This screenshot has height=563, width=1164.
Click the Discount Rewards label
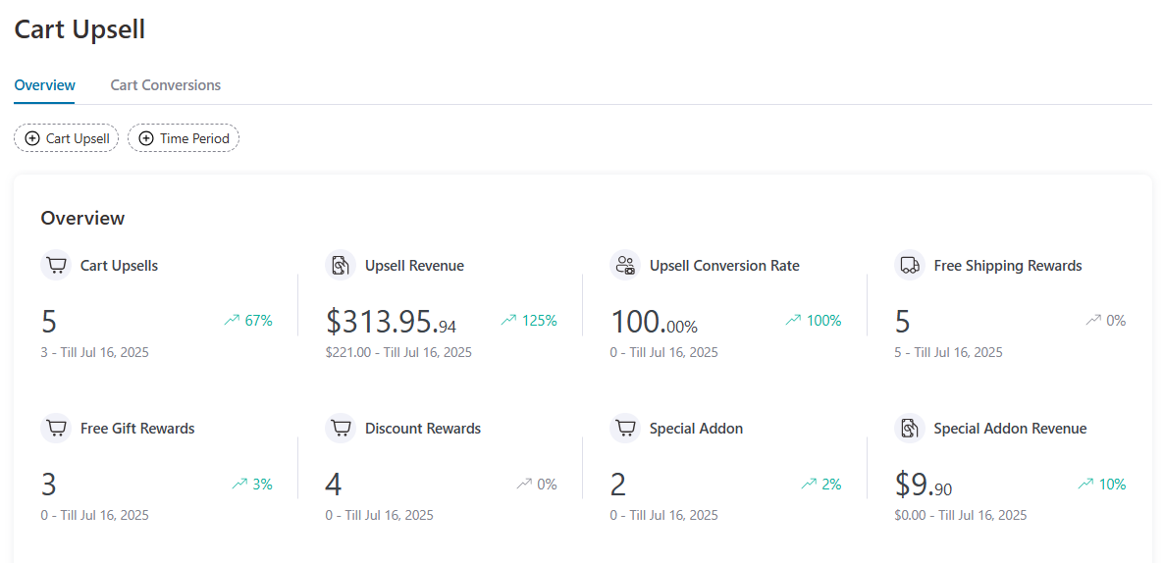coord(423,429)
